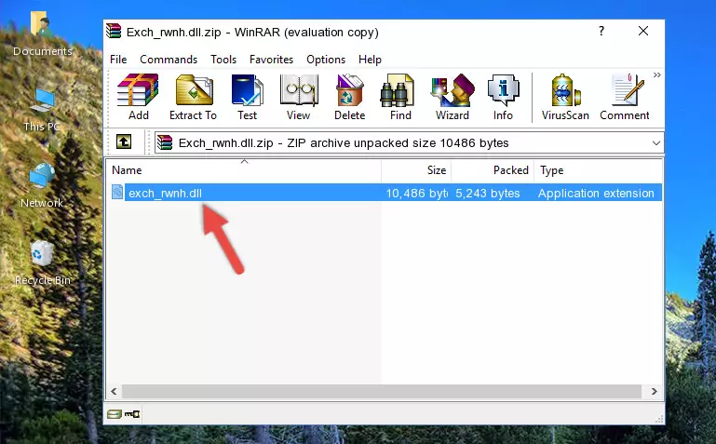716x444 pixels.
Task: Open the Commands menu
Action: [x=169, y=60]
